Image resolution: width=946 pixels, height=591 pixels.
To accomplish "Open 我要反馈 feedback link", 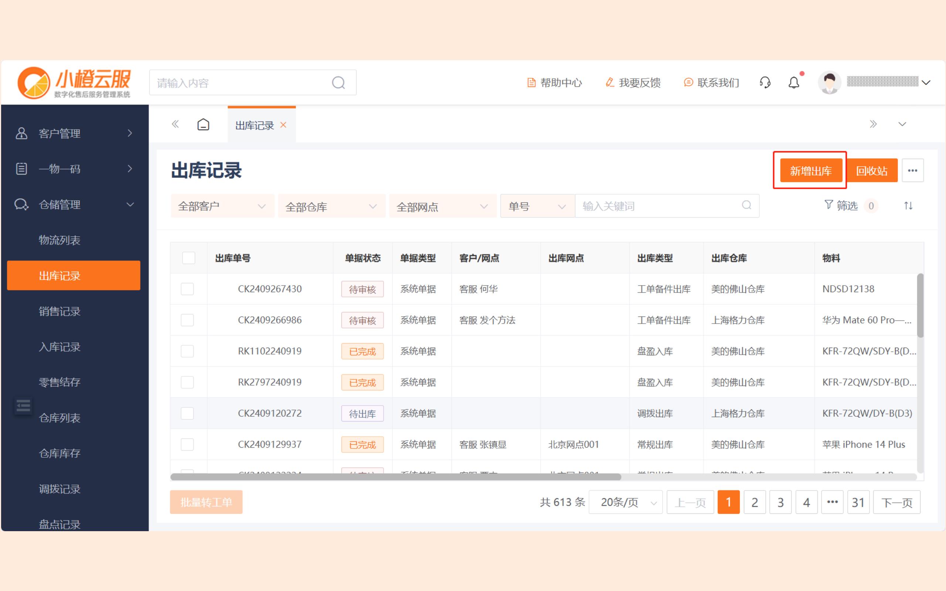I will point(633,82).
